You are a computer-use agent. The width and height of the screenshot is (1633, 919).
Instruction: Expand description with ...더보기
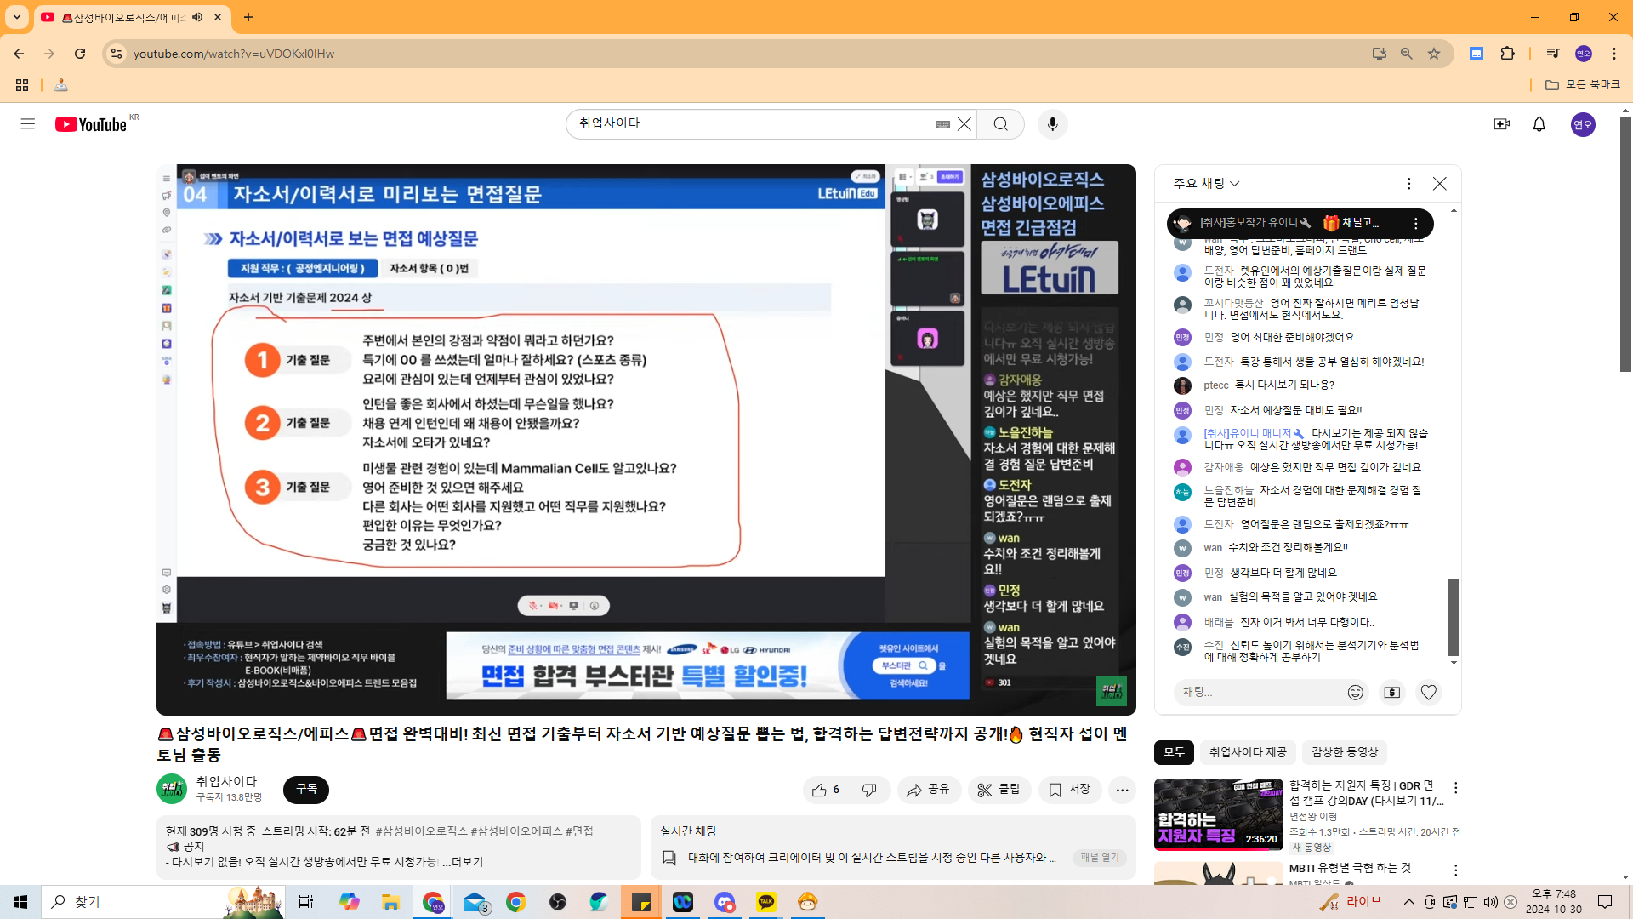[463, 862]
